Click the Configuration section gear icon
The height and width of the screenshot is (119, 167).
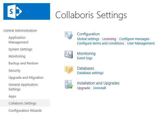[x=69, y=36]
